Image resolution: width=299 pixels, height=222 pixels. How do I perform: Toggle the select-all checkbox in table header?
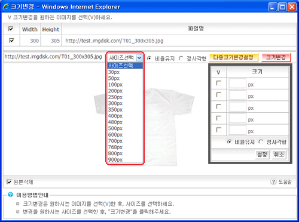[11, 29]
